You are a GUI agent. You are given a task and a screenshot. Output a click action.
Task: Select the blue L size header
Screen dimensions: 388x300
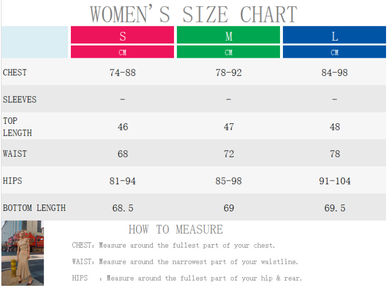(335, 36)
